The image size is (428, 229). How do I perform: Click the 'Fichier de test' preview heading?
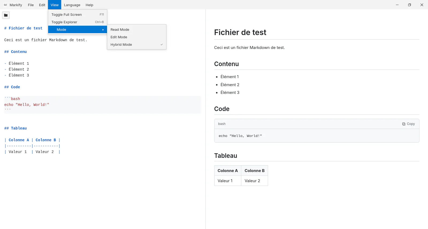click(240, 32)
